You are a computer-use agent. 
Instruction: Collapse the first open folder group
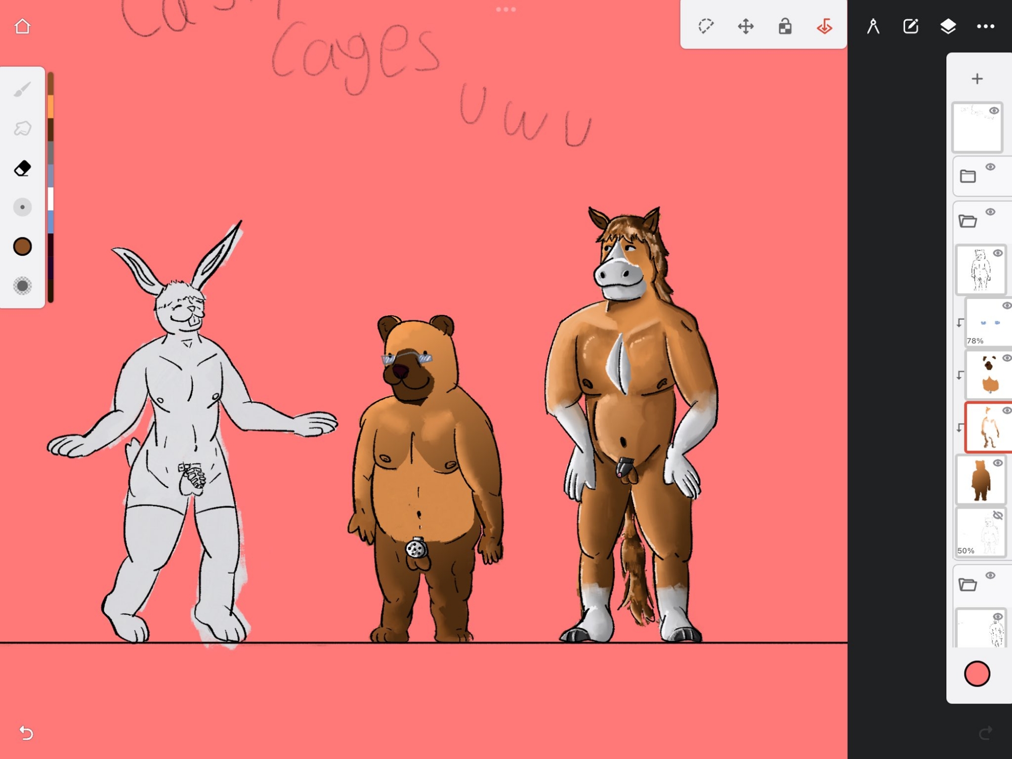[967, 221]
